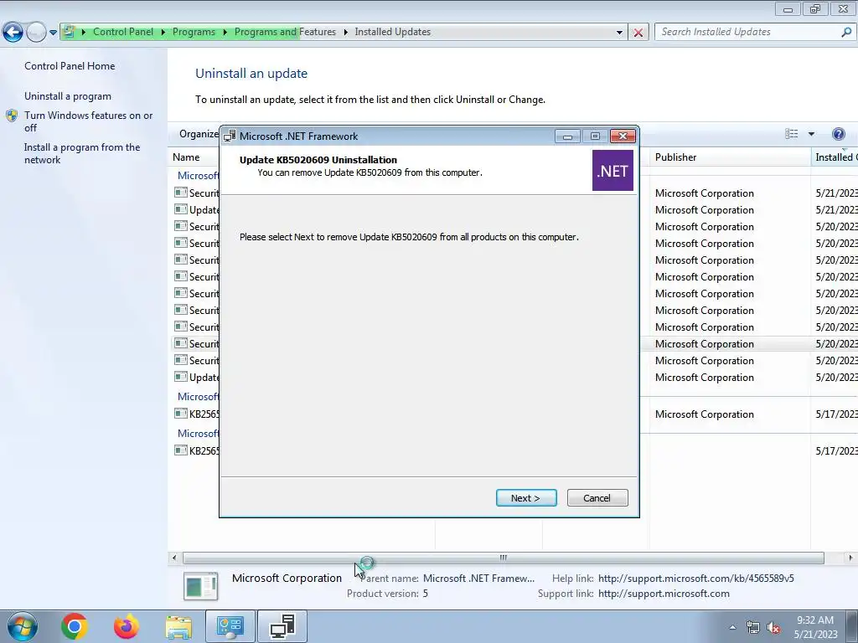Close the Microsoft .NET Framework dialog
This screenshot has width=858, height=643.
(623, 136)
